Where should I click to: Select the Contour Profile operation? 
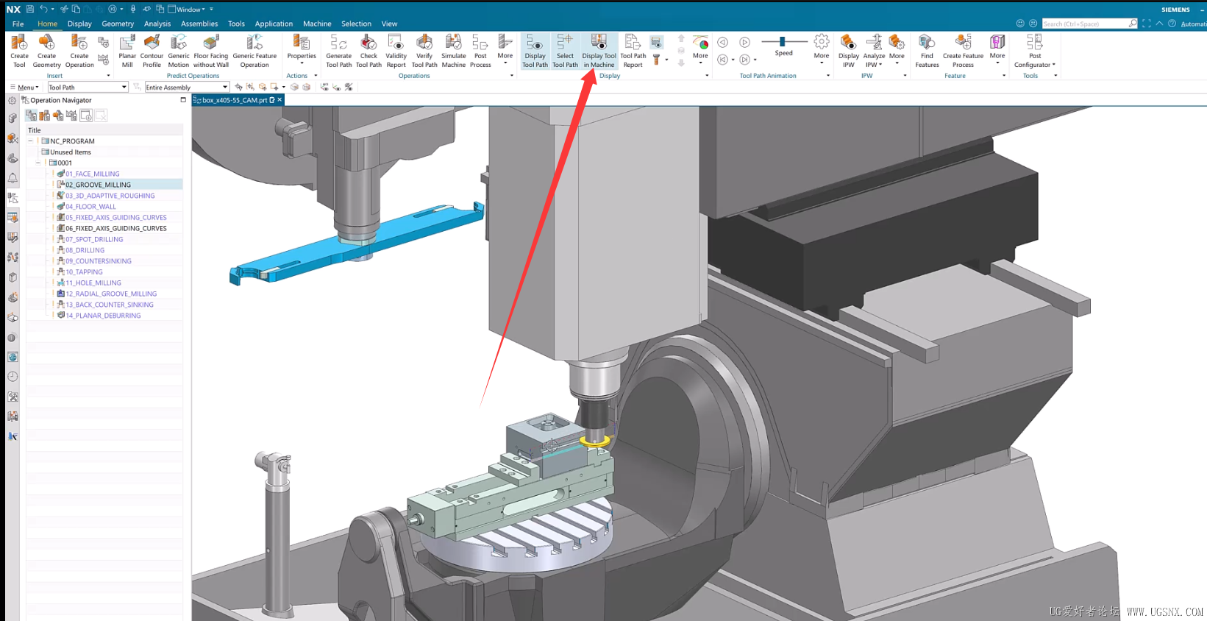152,51
